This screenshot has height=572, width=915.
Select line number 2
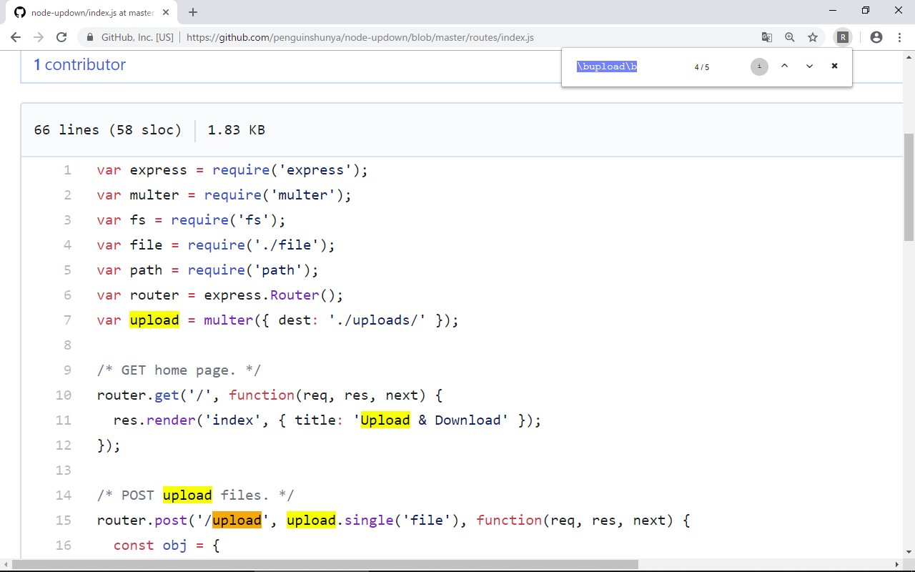(x=67, y=195)
